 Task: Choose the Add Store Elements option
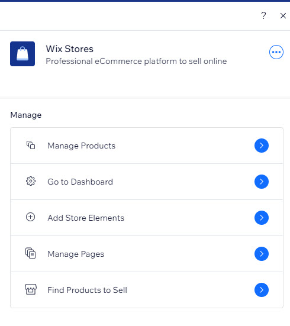pyautogui.click(x=147, y=218)
